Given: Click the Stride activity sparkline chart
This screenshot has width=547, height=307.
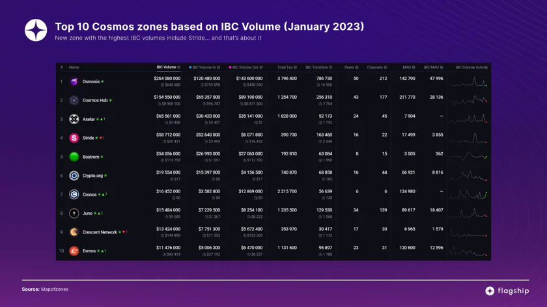Looking at the screenshot, I should (468, 138).
